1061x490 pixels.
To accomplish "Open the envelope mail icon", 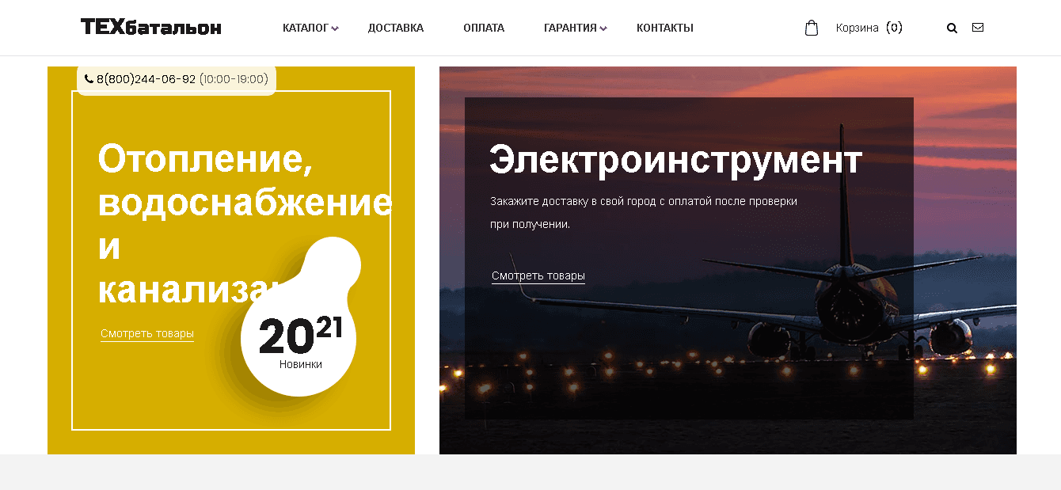I will [x=978, y=28].
